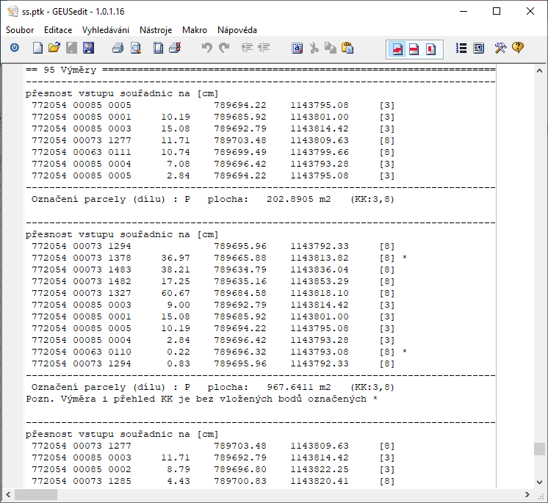Print the document with printer icon
548x503 pixels.
click(x=118, y=48)
